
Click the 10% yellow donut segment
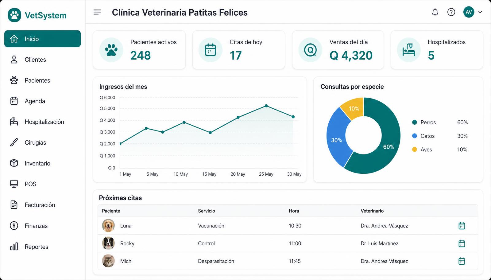point(354,108)
